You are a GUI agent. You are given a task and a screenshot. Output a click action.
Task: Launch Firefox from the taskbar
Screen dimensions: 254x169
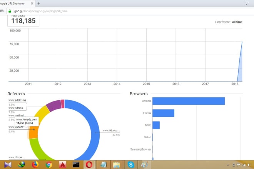pos(35,165)
